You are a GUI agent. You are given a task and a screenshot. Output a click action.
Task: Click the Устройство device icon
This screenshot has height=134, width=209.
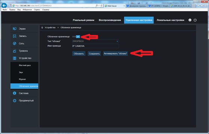click(15, 58)
